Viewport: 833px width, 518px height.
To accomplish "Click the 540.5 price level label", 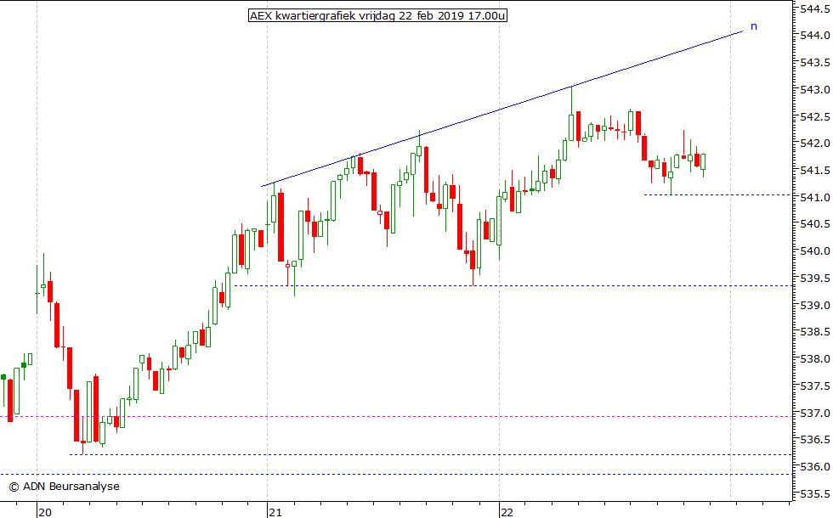I will (815, 224).
